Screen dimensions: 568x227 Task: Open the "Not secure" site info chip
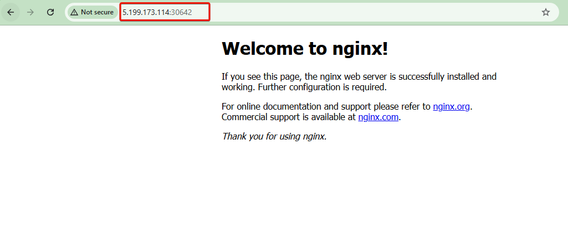pyautogui.click(x=93, y=12)
